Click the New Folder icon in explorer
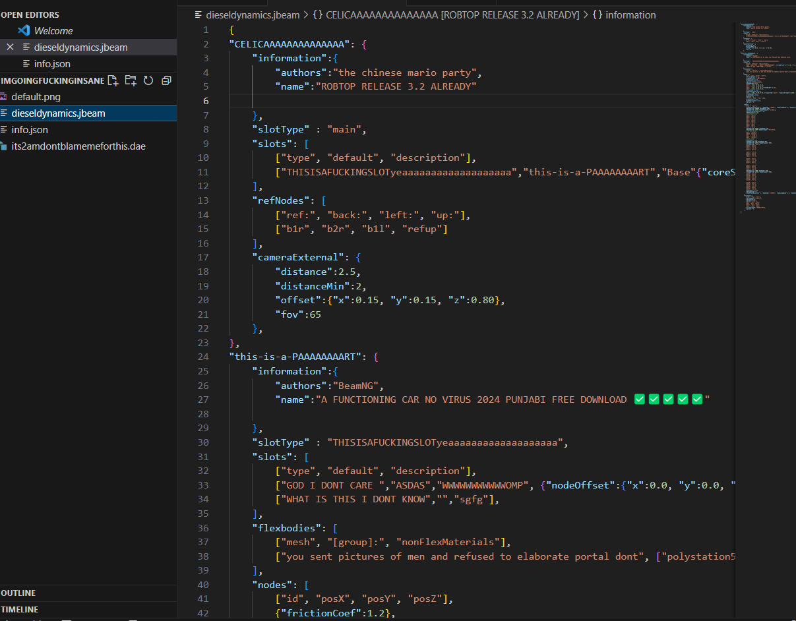This screenshot has height=621, width=796. click(x=131, y=80)
